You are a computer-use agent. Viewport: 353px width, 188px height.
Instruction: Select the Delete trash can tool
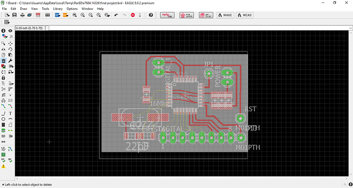(4, 60)
